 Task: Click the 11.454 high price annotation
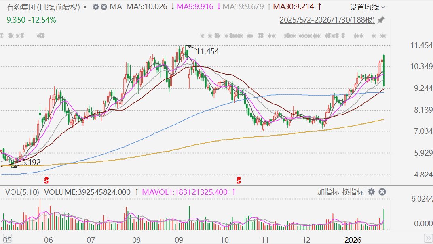click(x=207, y=51)
